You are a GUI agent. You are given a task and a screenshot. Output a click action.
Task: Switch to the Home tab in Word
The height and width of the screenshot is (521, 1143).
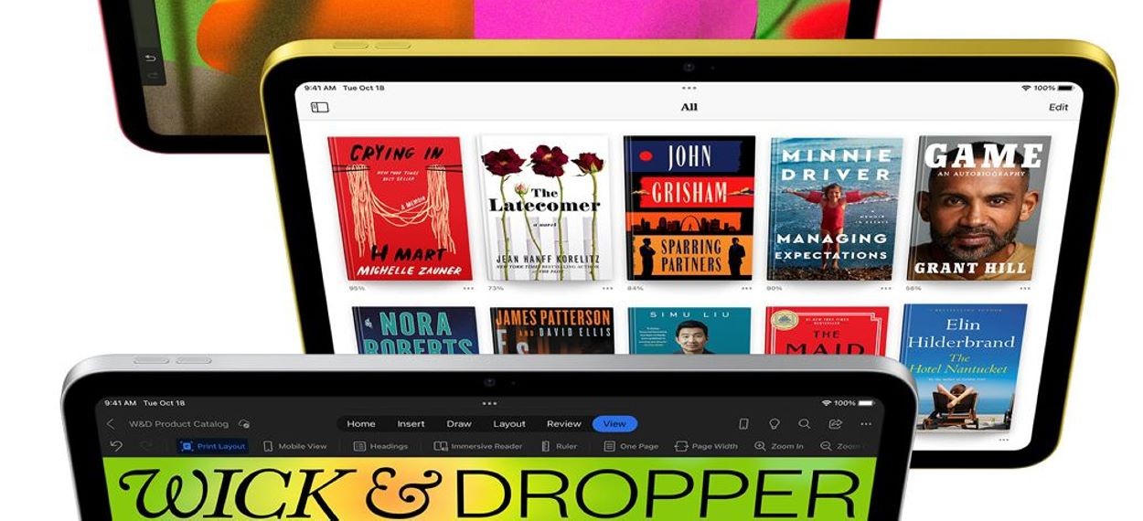click(x=361, y=424)
